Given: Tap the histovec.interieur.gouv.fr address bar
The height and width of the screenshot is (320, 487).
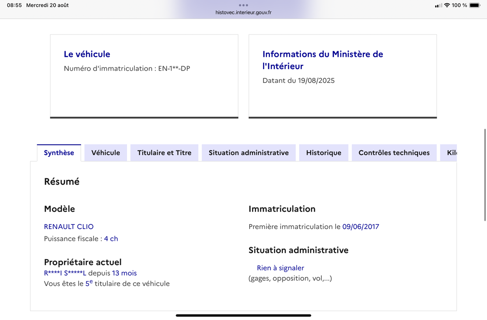Looking at the screenshot, I should [243, 12].
